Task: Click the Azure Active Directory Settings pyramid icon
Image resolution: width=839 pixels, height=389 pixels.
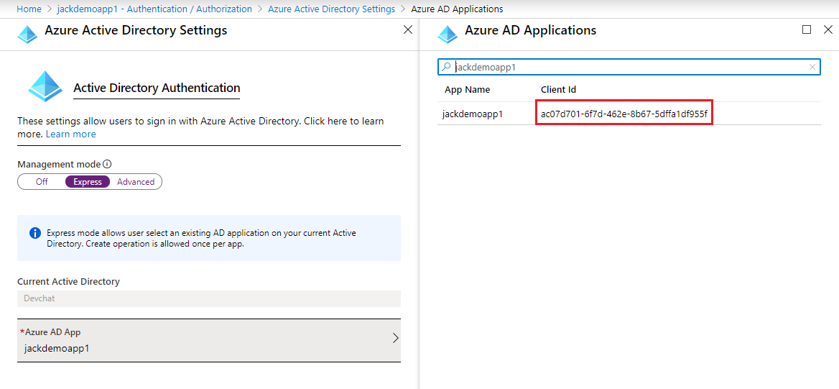Action: pos(27,35)
